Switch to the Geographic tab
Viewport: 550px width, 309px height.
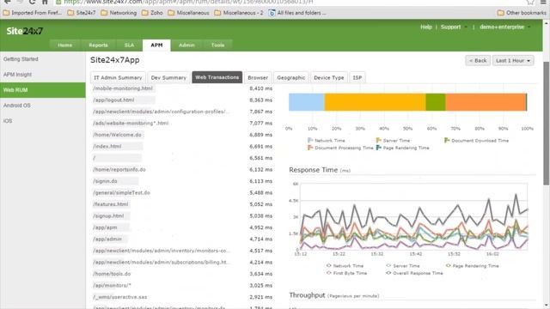(x=290, y=77)
